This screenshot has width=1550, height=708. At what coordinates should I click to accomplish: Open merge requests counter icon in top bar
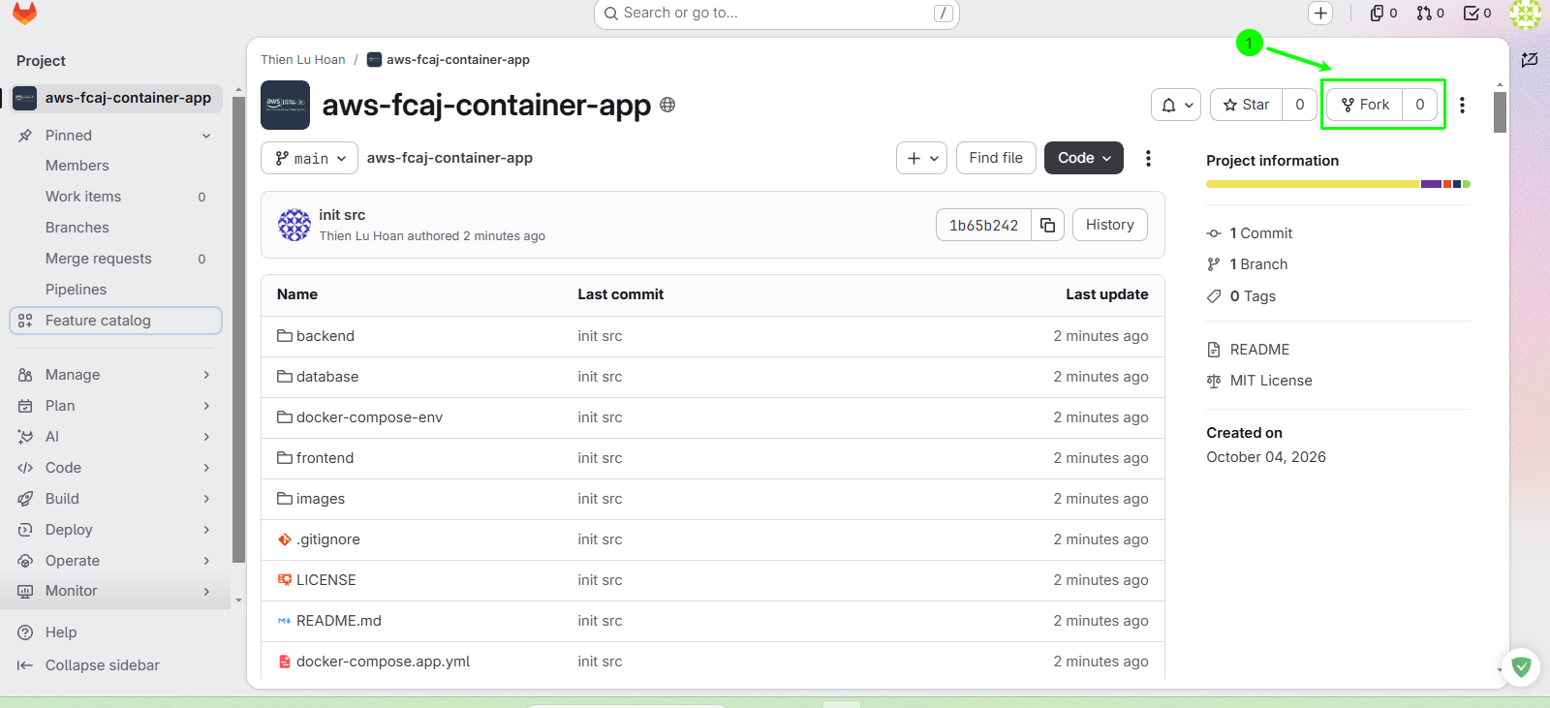[x=1430, y=13]
